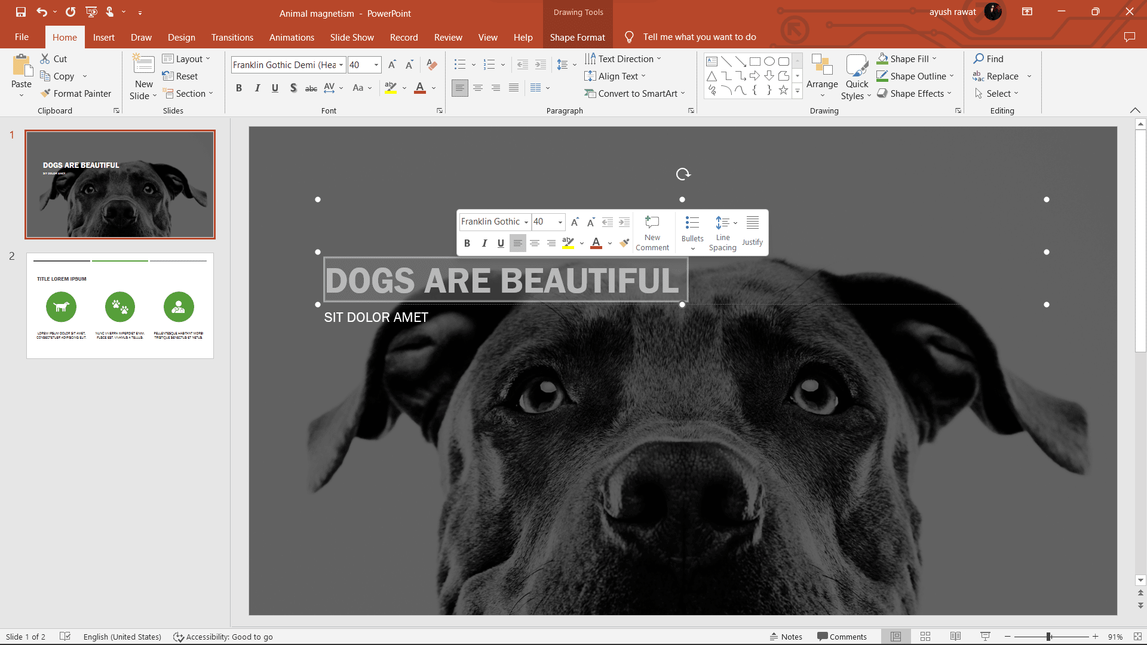Insert an oval from the shapes gallery

[x=769, y=61]
